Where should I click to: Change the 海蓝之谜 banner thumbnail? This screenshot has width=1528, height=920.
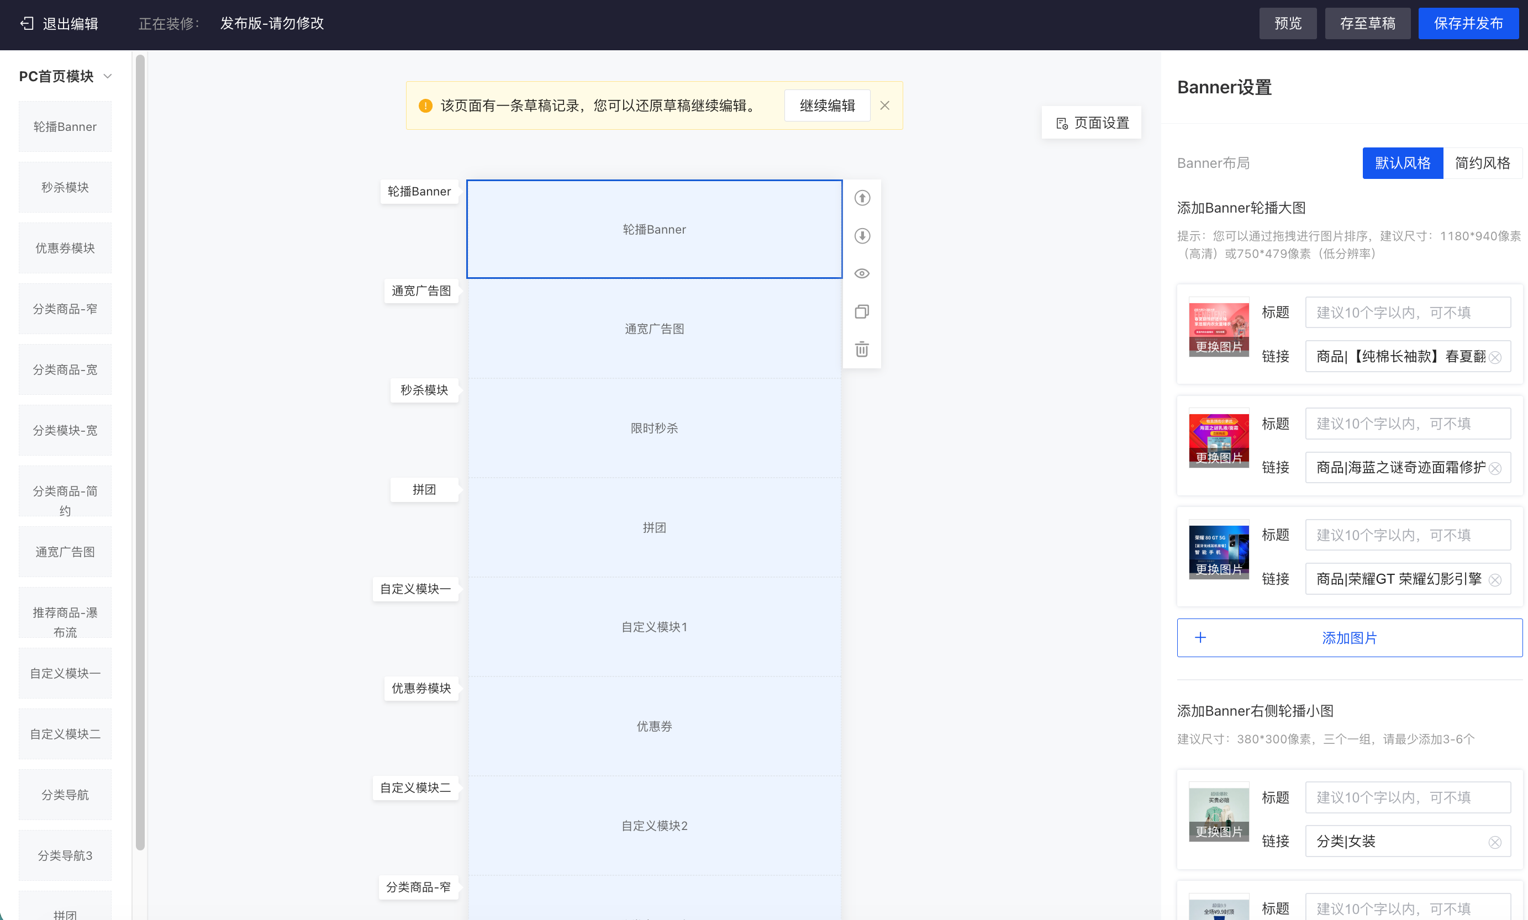(1219, 458)
